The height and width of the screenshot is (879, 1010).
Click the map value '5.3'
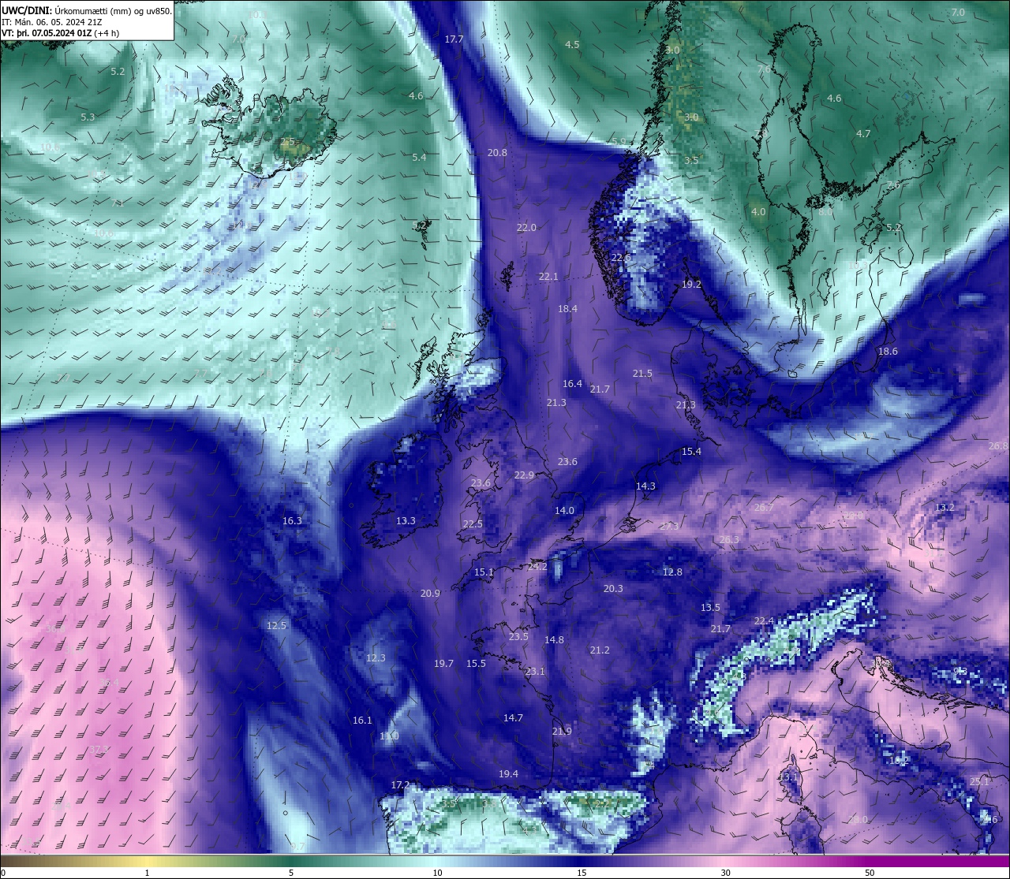88,117
